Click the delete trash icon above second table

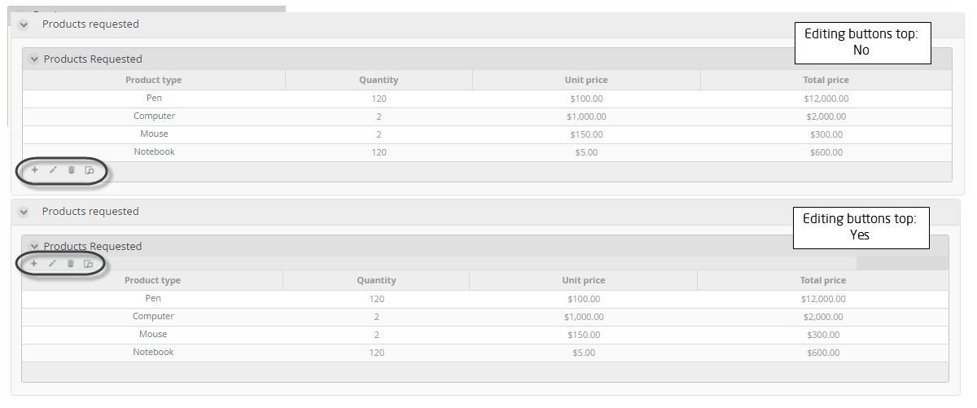(x=70, y=263)
